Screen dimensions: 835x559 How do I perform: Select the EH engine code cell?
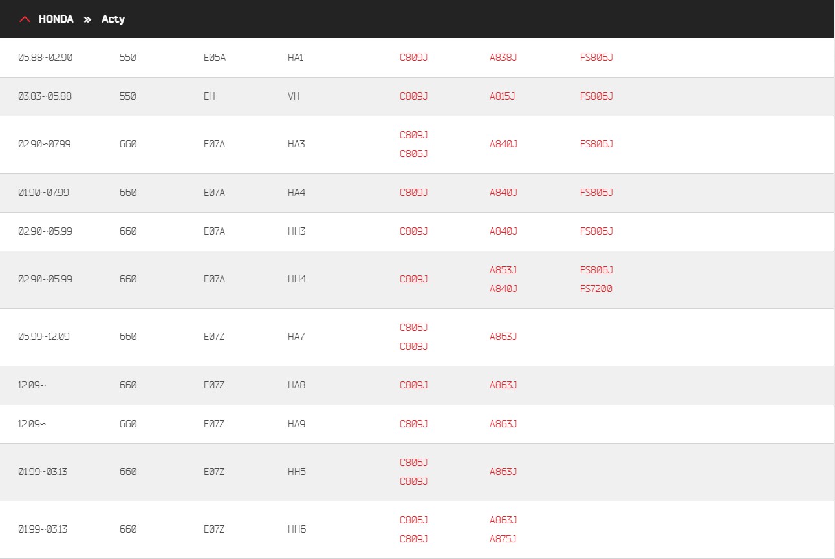210,96
